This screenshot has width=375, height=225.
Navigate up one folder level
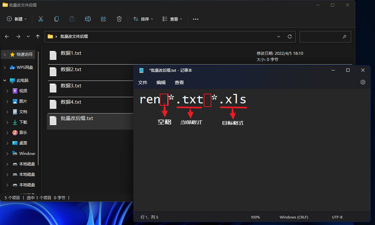(38, 37)
